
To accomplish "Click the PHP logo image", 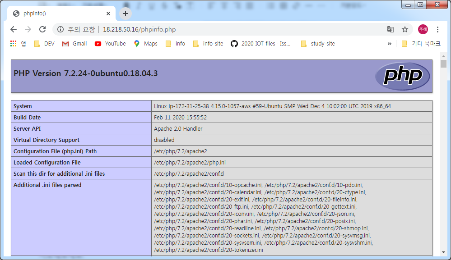I will pos(402,76).
